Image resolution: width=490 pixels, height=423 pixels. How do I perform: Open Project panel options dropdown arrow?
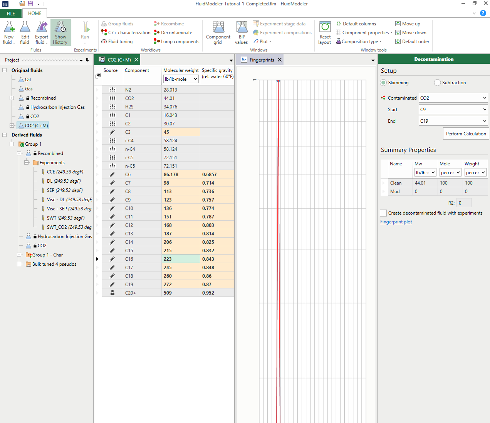click(81, 60)
